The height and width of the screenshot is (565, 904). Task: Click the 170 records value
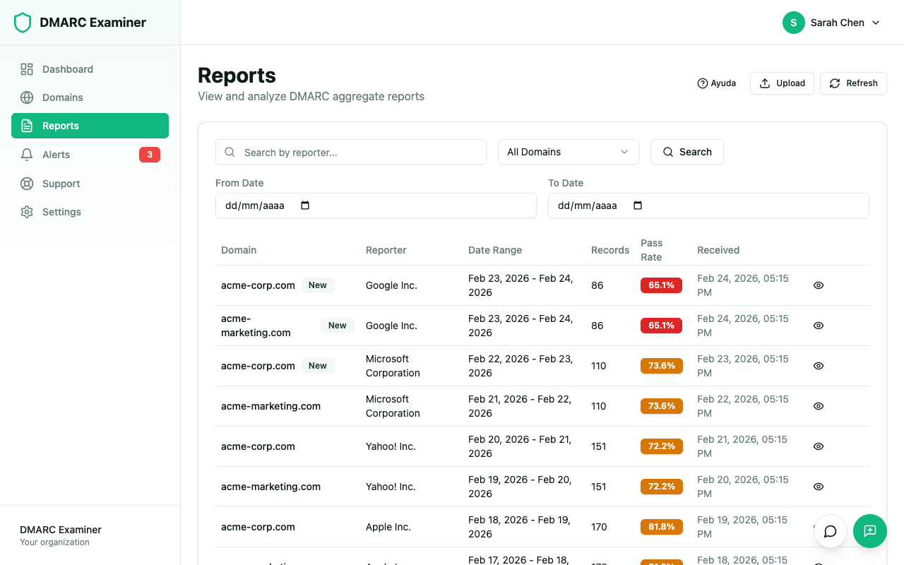(599, 527)
